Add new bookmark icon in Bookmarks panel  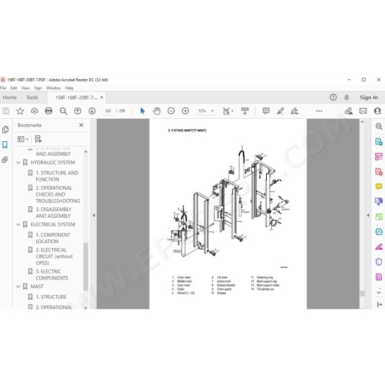click(x=38, y=139)
